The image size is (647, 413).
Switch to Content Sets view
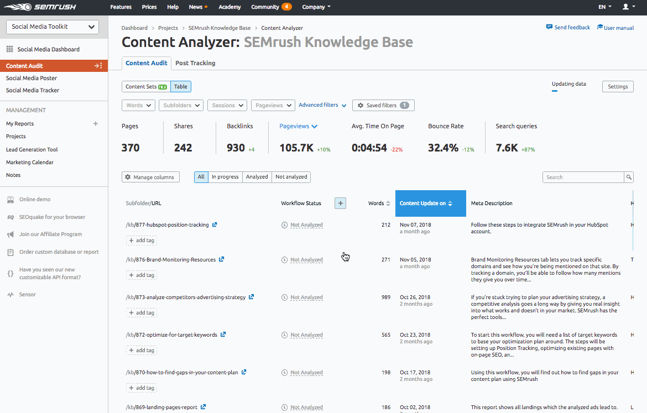[x=146, y=87]
